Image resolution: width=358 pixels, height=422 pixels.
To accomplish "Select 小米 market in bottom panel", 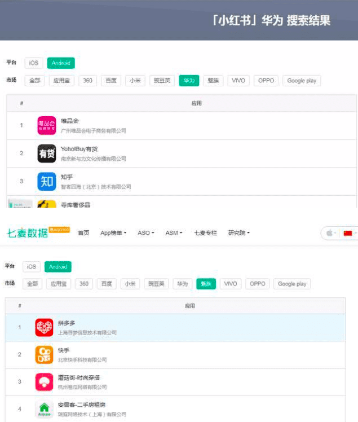I will coord(130,284).
